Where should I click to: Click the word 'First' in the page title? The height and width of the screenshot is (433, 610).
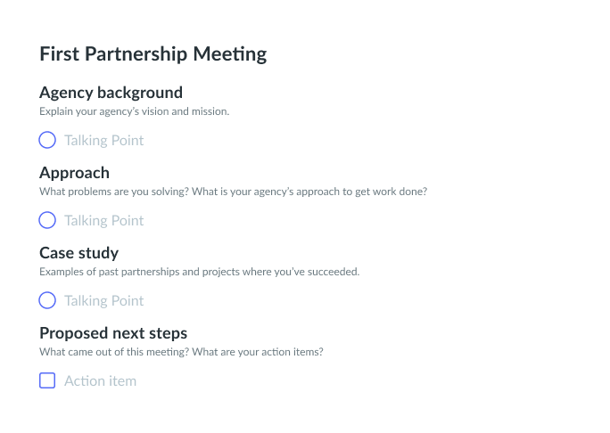(58, 53)
